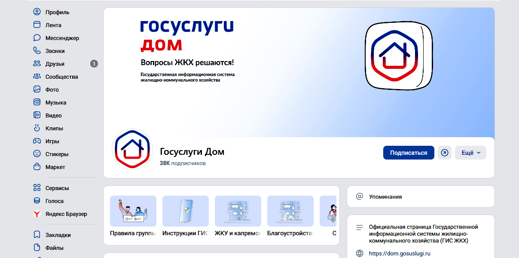Click the Звонки phone icon

click(x=37, y=51)
